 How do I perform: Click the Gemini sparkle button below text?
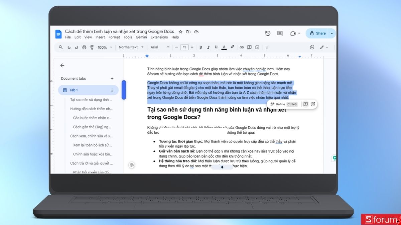[x=222, y=167]
